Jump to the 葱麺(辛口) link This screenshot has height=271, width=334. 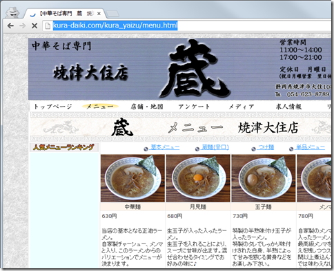pos(215,147)
